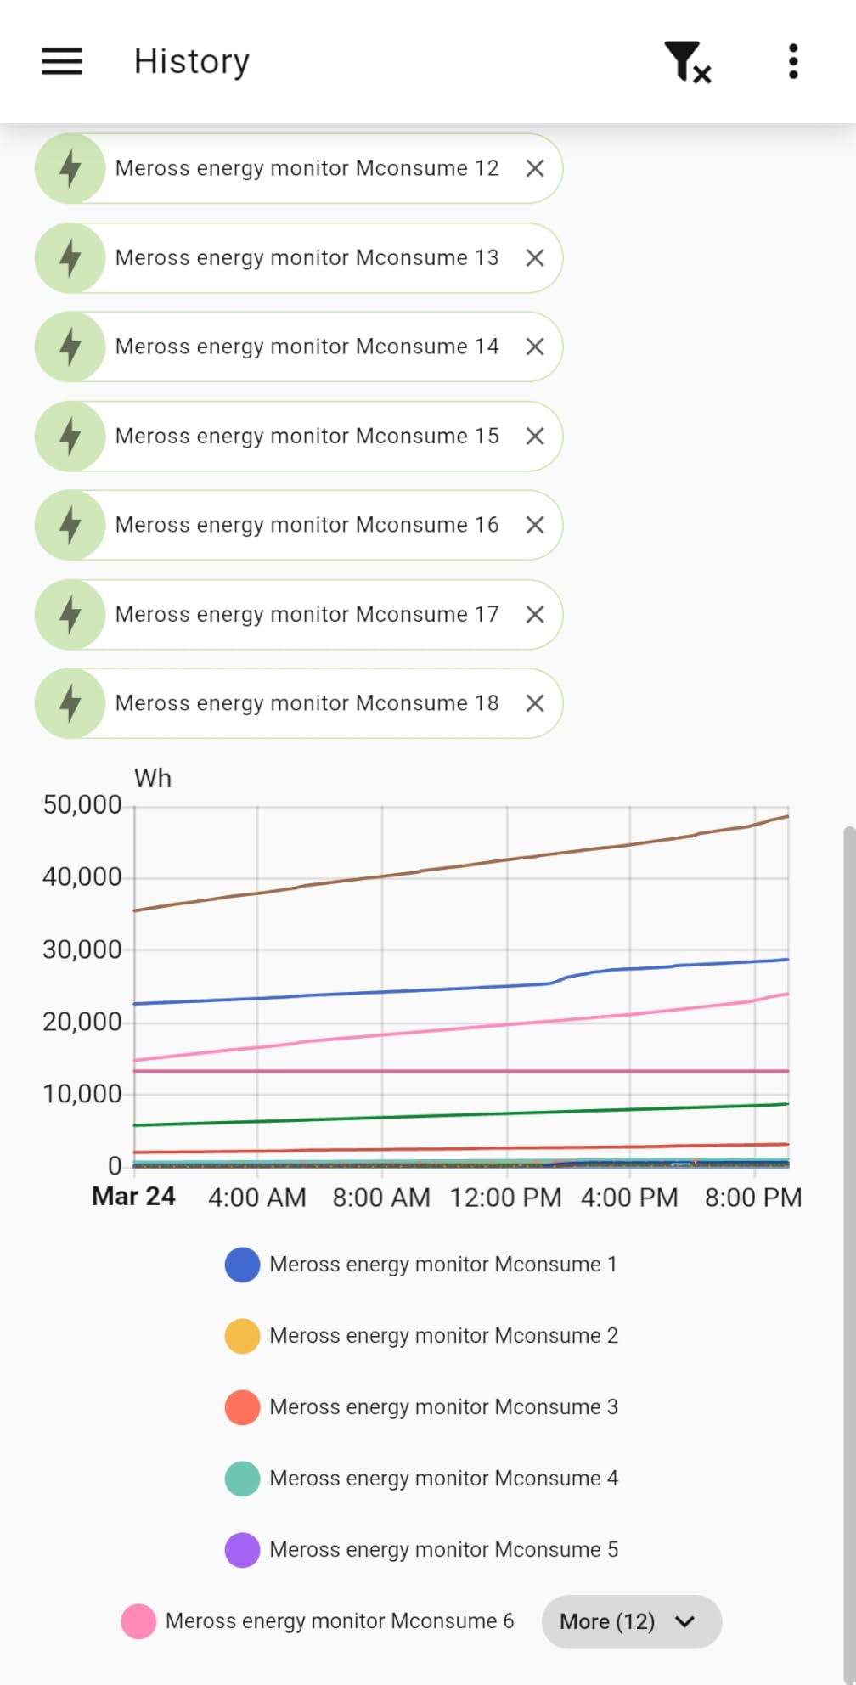This screenshot has height=1685, width=856.
Task: Click the vertical scrollbar thumb
Action: coord(849,1255)
